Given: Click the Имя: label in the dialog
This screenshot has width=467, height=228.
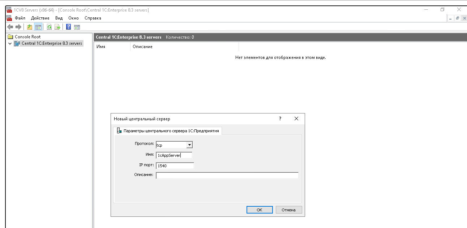Looking at the screenshot, I should coord(149,155).
